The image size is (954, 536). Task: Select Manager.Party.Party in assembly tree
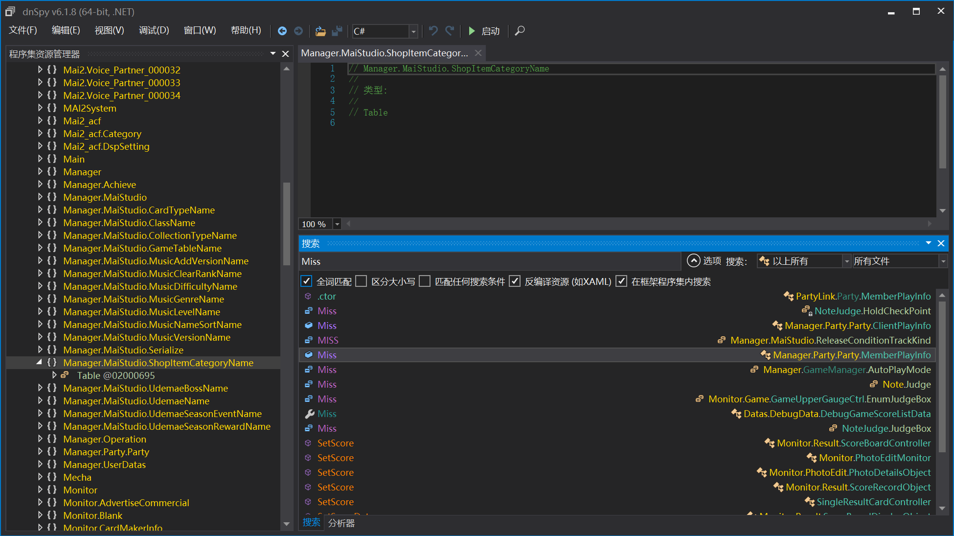pos(106,452)
